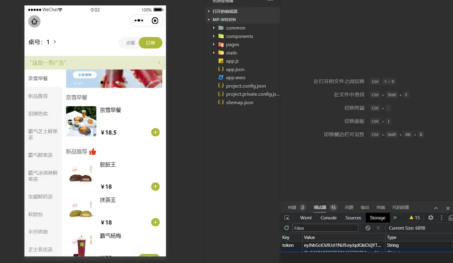Open app.json file
This screenshot has height=263, width=453.
(235, 70)
